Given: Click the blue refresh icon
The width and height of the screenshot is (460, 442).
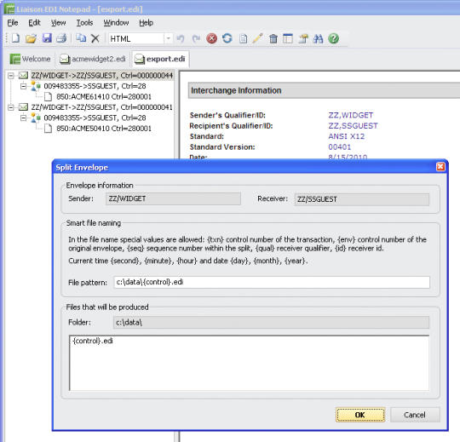Looking at the screenshot, I should pos(227,38).
